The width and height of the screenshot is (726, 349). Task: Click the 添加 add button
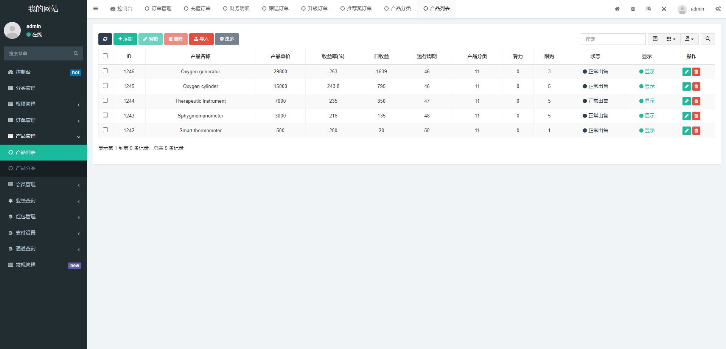tap(125, 39)
